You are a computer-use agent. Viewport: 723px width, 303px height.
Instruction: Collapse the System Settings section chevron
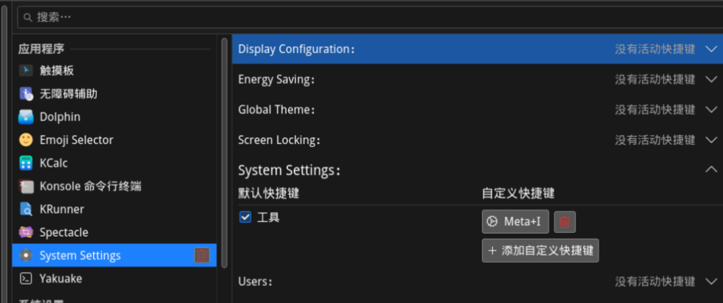712,170
